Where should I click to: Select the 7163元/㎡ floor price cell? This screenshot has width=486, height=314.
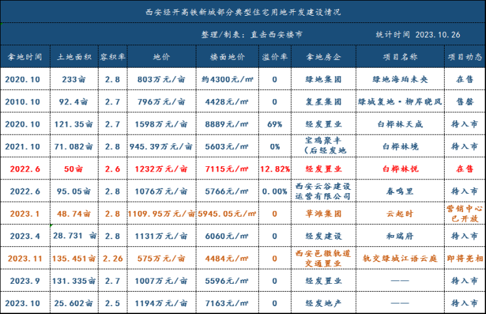[x=227, y=303]
